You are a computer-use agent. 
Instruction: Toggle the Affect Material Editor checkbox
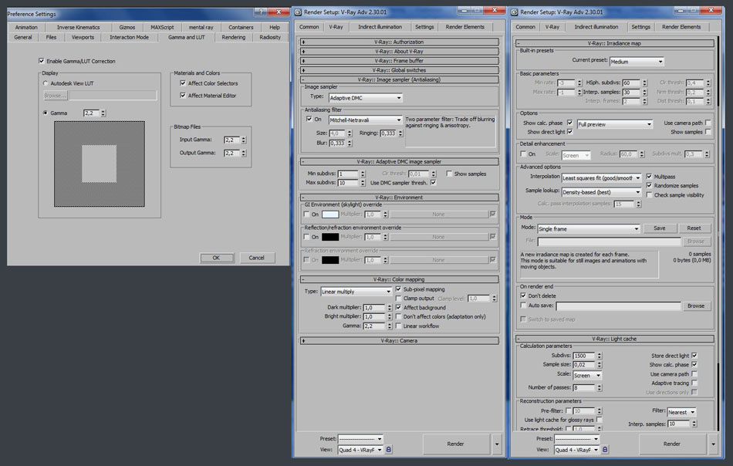pyautogui.click(x=182, y=96)
